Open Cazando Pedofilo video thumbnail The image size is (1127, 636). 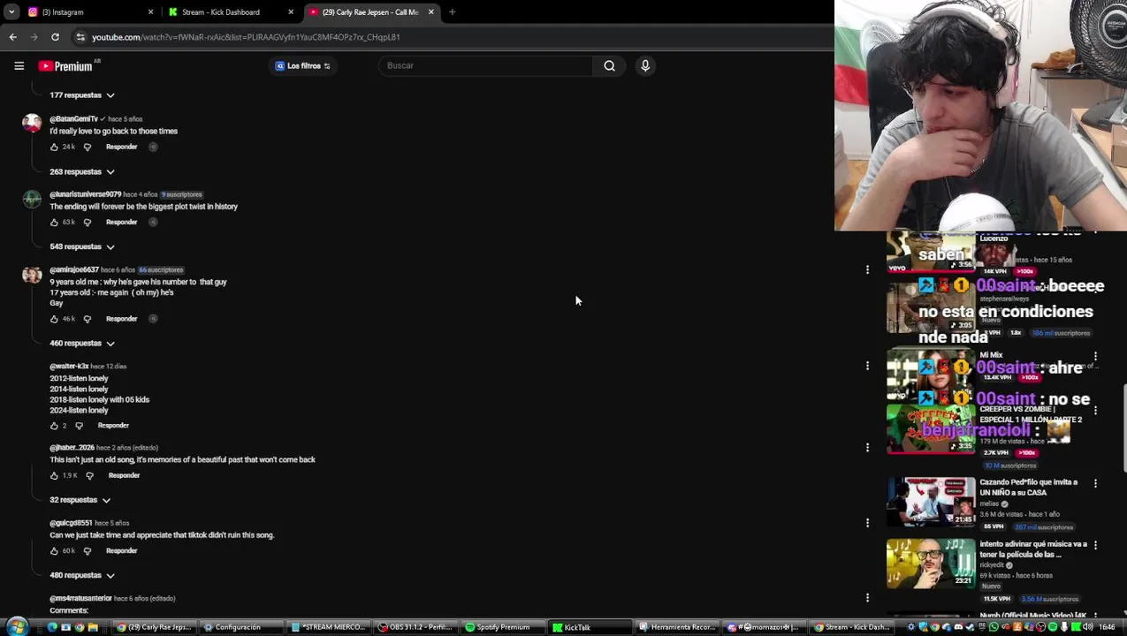pyautogui.click(x=931, y=502)
